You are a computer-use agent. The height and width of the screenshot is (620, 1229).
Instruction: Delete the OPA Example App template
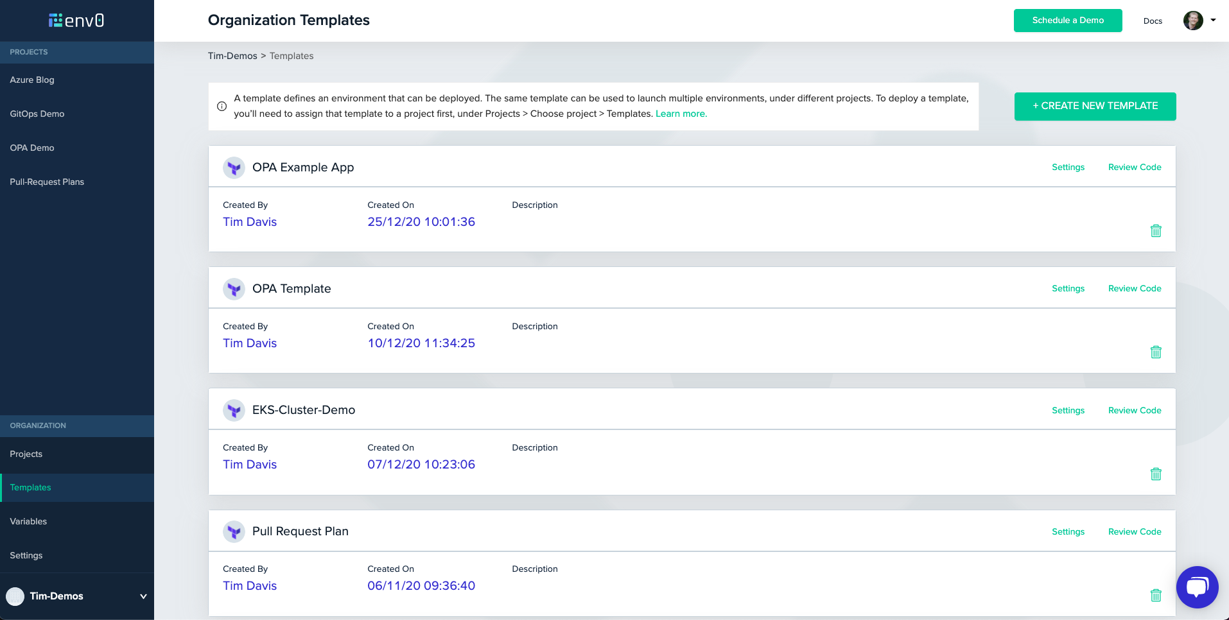[1156, 231]
